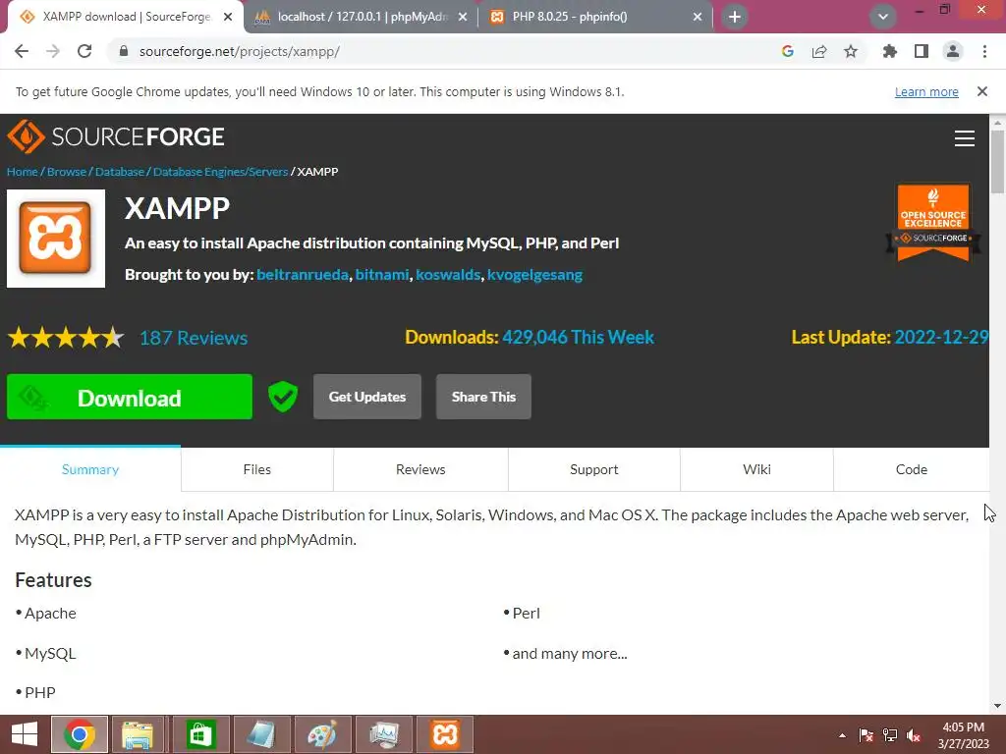
Task: Click the Chrome taskbar icon
Action: click(x=80, y=734)
